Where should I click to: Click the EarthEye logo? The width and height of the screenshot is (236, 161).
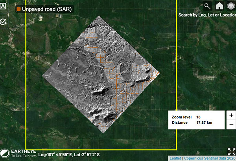click(17, 153)
